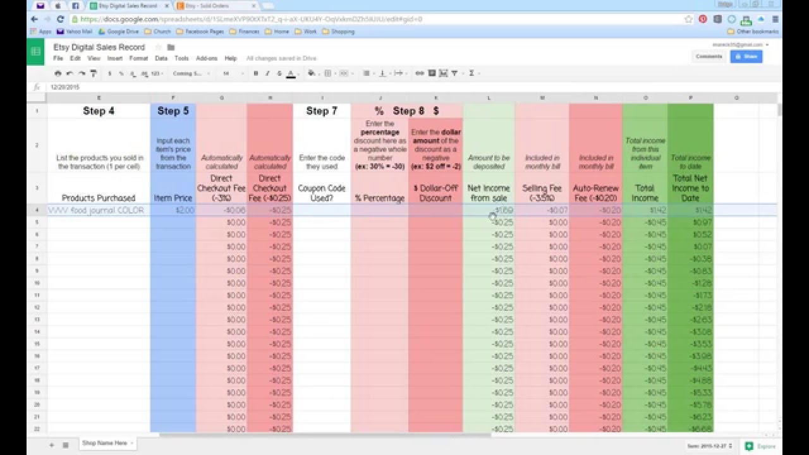The image size is (809, 455).
Task: Open the Insert menu
Action: pyautogui.click(x=114, y=58)
